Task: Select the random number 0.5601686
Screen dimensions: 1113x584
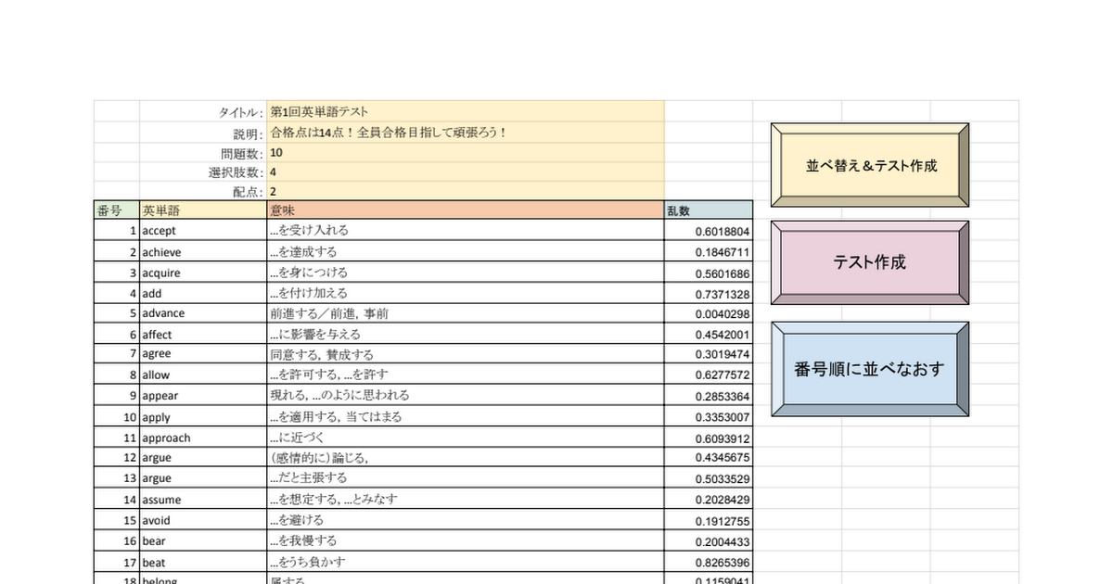Action: [x=709, y=273]
